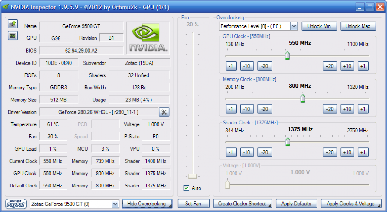Click the Unlock Max button
The height and width of the screenshot is (212, 387).
(358, 26)
